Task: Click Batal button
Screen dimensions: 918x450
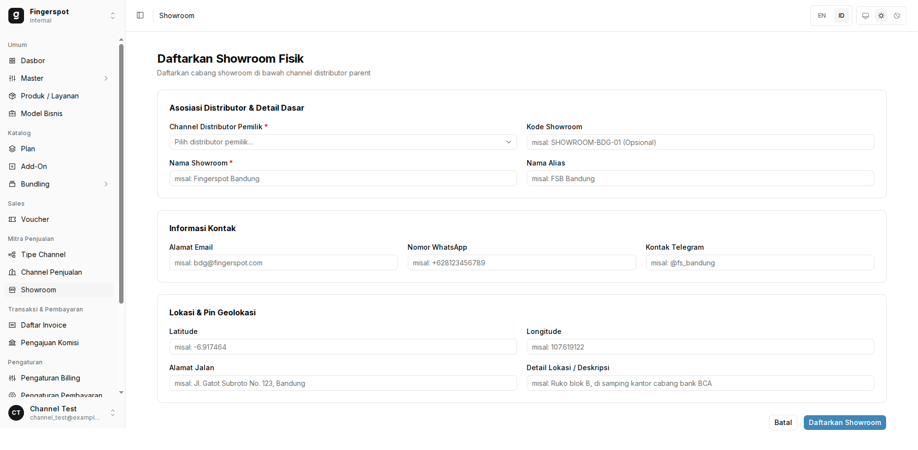Action: [x=783, y=423]
